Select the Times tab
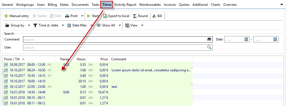Image resolution: width=286 pixels, height=106 pixels. pos(107,5)
